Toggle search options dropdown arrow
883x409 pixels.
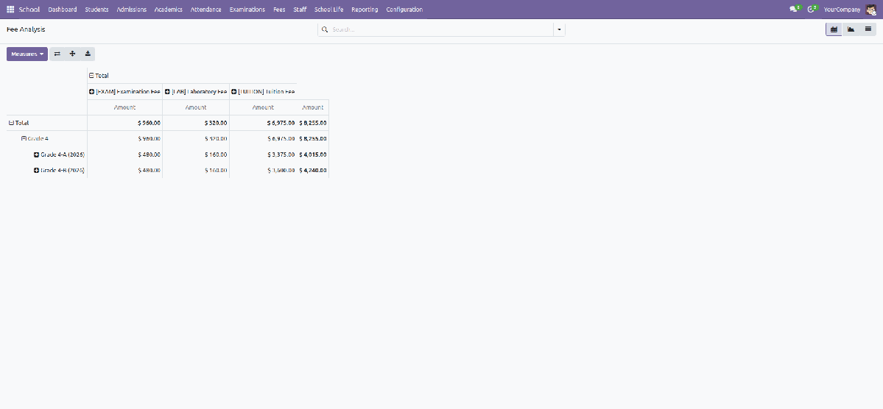click(x=559, y=29)
